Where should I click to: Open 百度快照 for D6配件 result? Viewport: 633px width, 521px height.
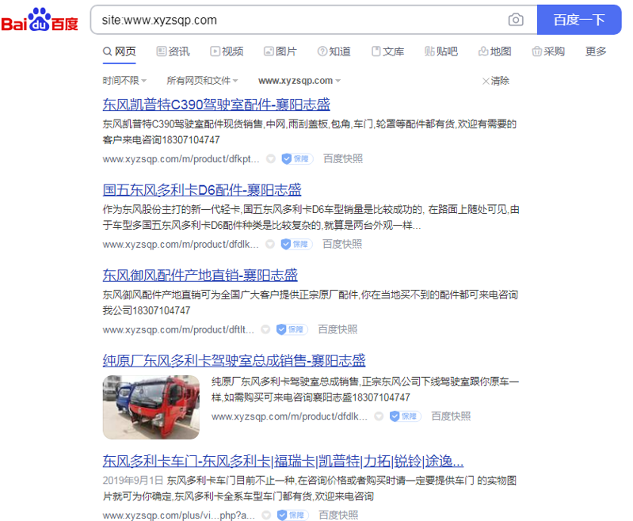pyautogui.click(x=342, y=245)
